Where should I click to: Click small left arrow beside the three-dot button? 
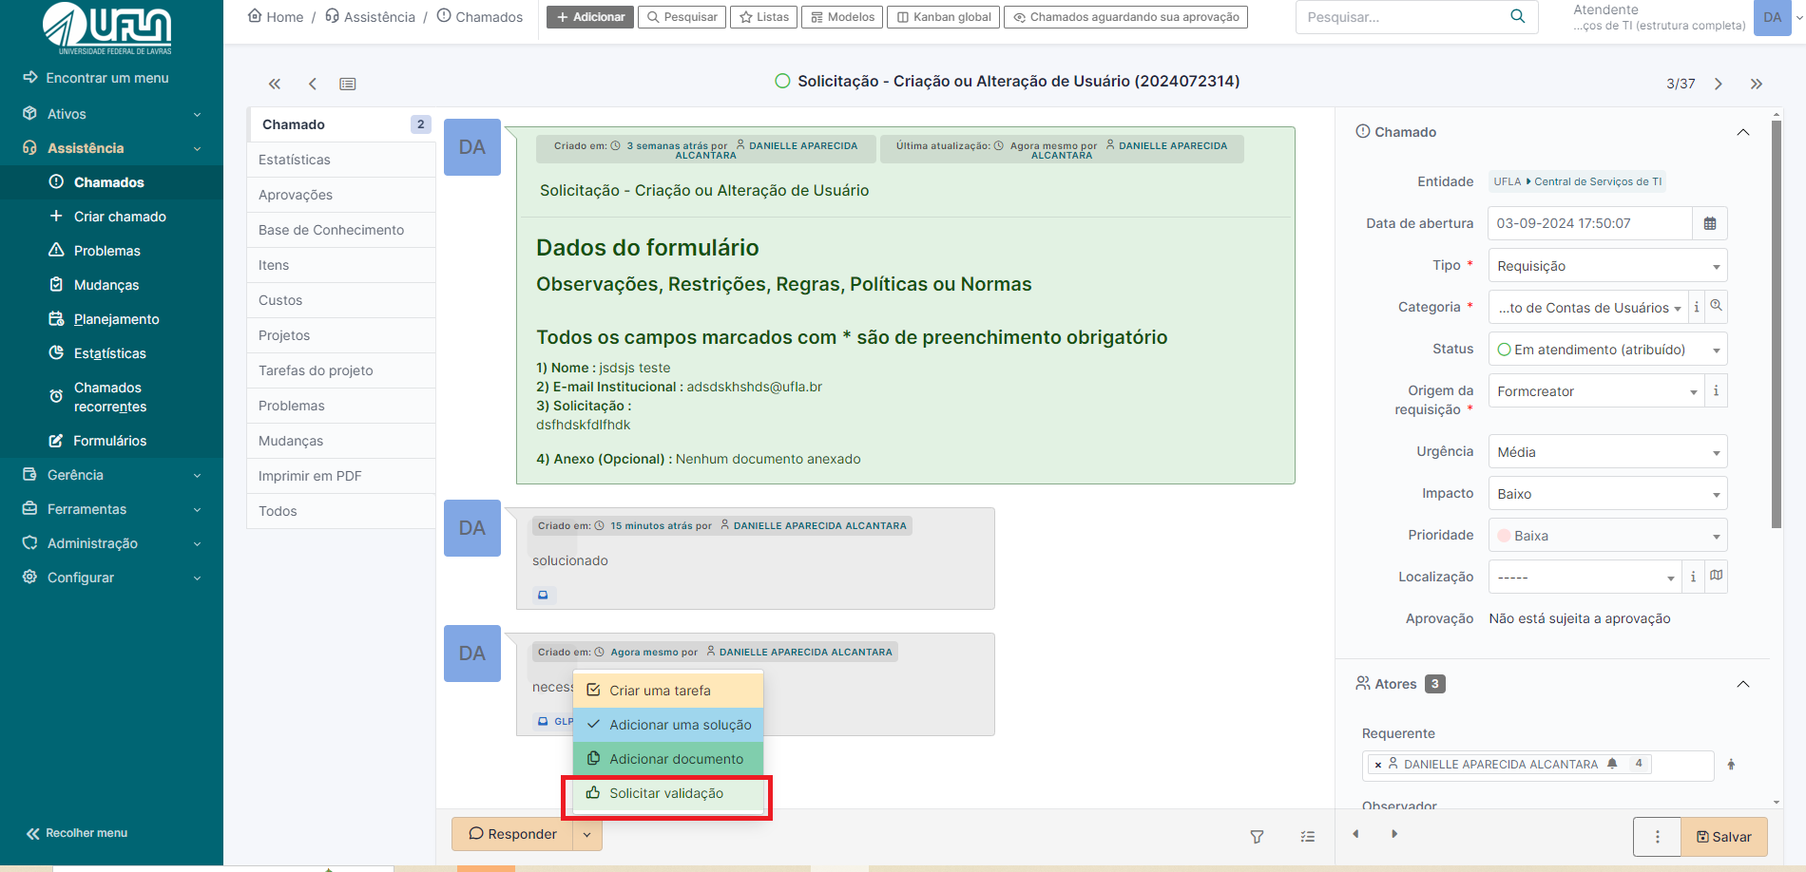1356,834
